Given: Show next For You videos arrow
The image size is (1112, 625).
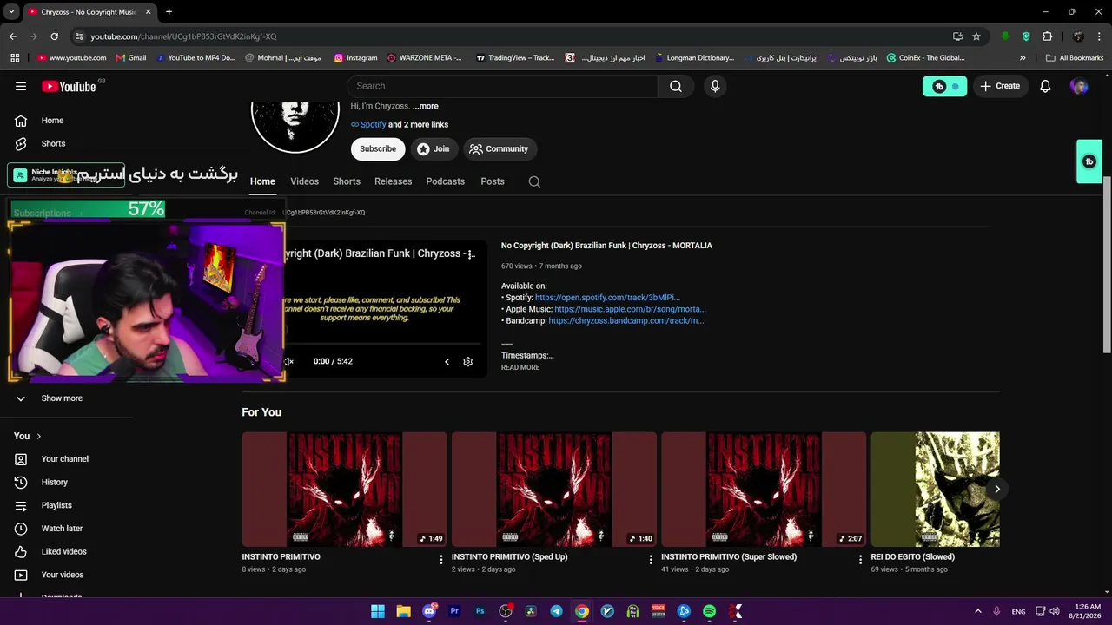Looking at the screenshot, I should point(996,489).
